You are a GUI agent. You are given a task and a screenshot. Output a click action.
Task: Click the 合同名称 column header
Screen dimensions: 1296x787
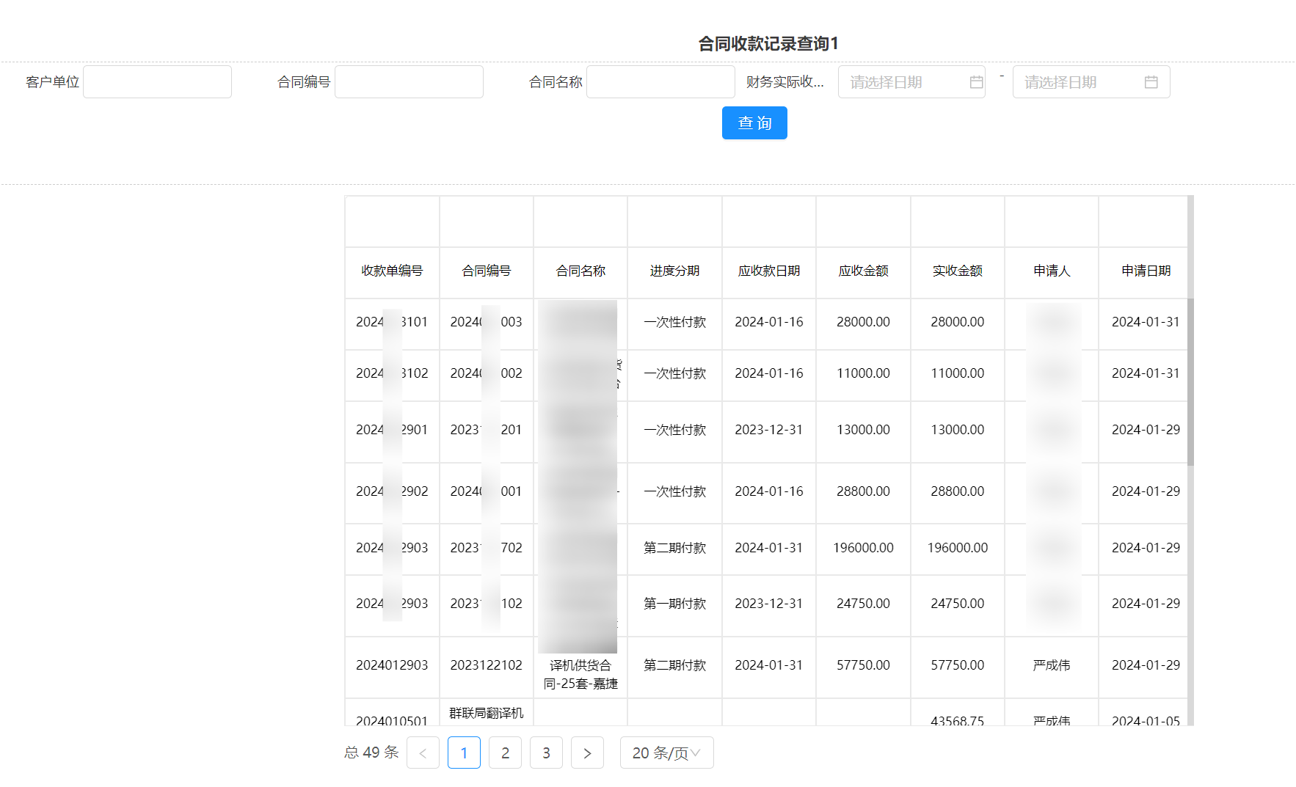point(580,271)
